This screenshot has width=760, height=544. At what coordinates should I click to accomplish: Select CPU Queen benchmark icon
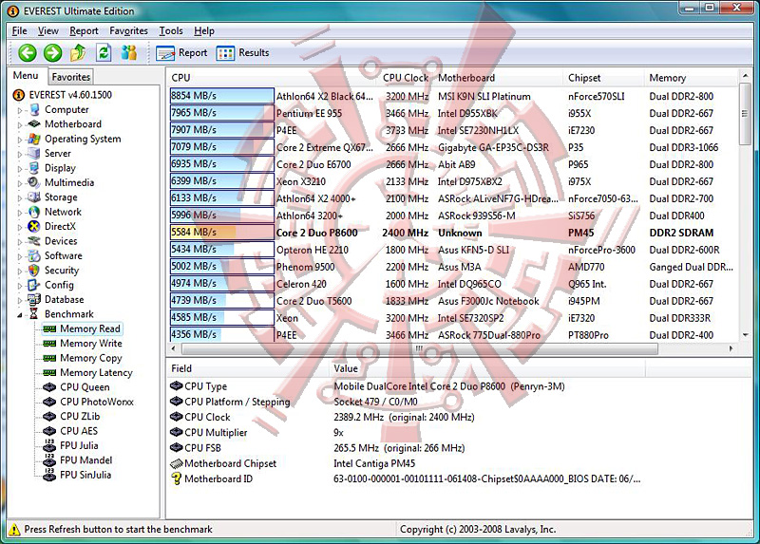click(49, 387)
